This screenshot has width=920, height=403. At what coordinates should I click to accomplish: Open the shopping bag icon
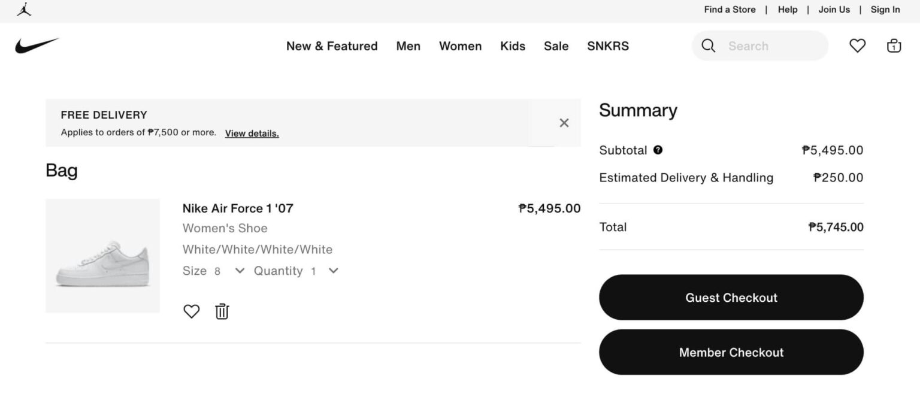(x=893, y=46)
